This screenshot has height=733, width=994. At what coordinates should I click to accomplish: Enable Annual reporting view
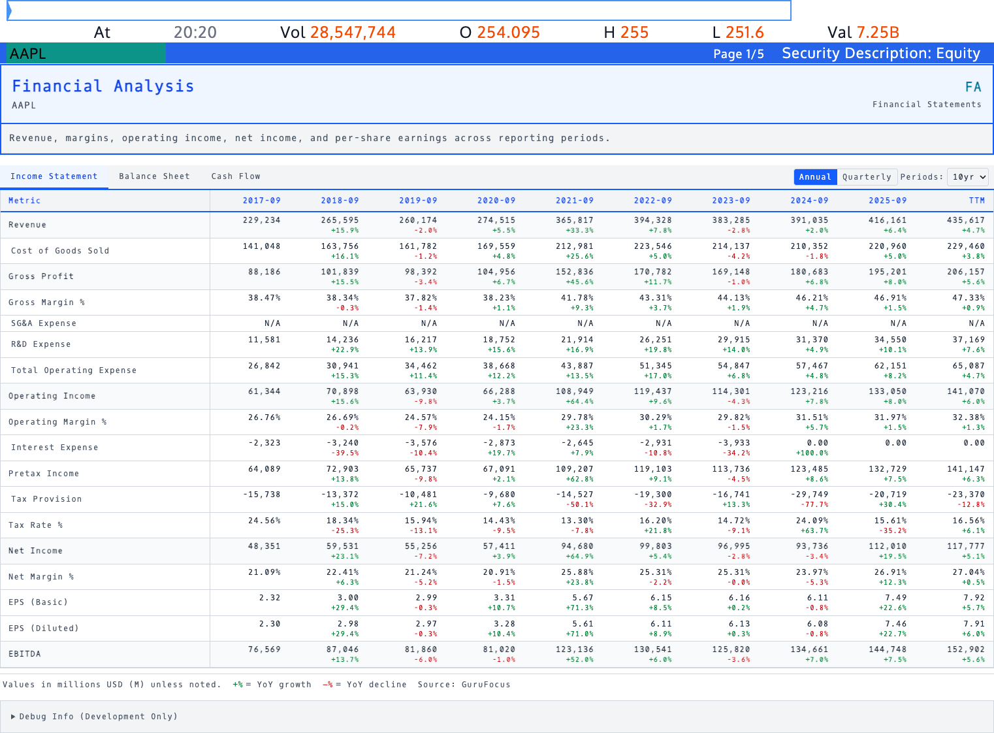coord(815,176)
